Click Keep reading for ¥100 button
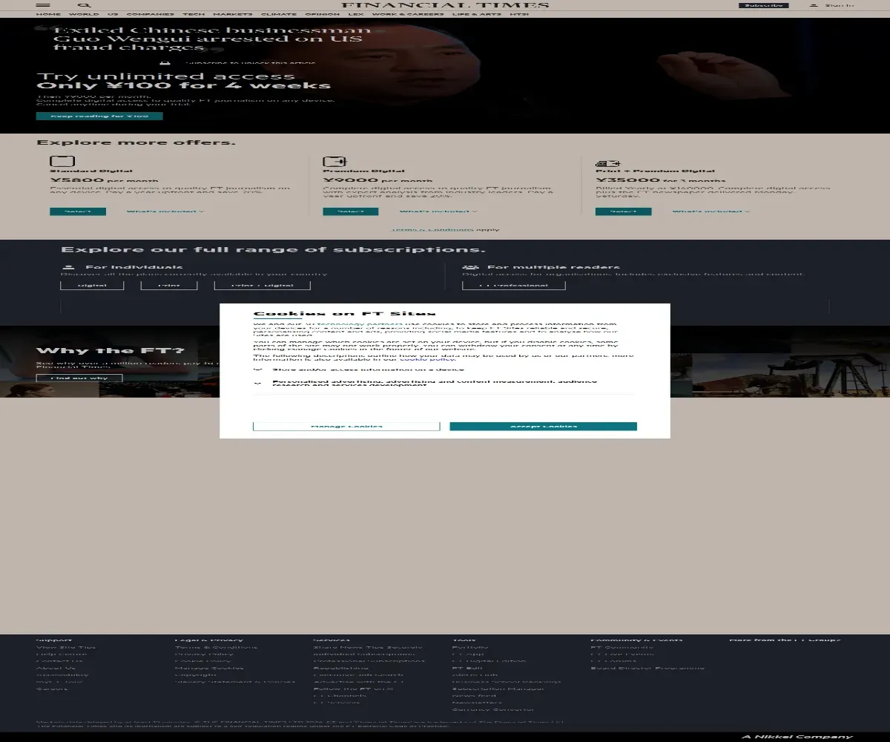The height and width of the screenshot is (742, 890). 99,116
